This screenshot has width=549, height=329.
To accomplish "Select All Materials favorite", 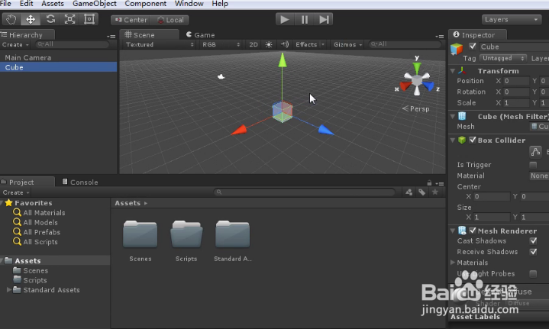I will pyautogui.click(x=44, y=212).
